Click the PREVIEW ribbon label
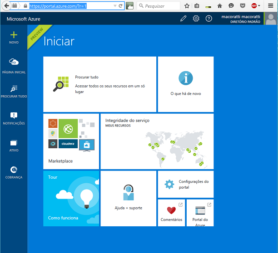 (37, 34)
